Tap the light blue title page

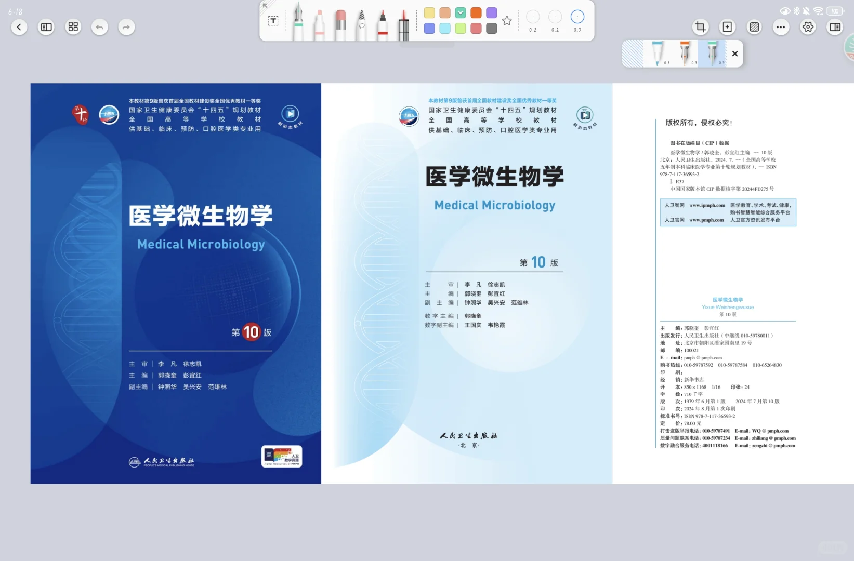pos(467,283)
